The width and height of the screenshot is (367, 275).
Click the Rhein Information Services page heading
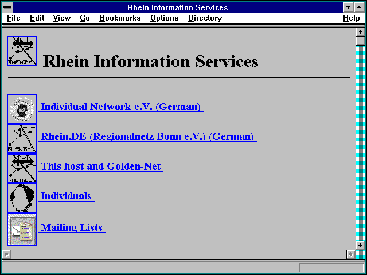click(150, 61)
